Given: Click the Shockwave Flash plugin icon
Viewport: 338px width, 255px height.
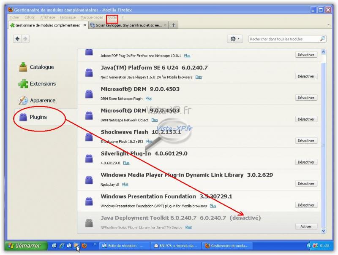Looking at the screenshot, I should pyautogui.click(x=89, y=137).
